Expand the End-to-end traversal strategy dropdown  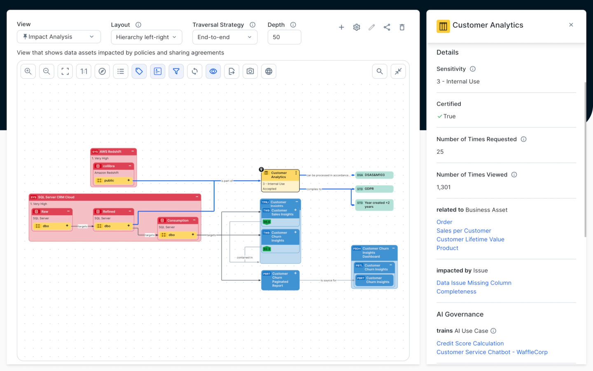[x=224, y=37]
